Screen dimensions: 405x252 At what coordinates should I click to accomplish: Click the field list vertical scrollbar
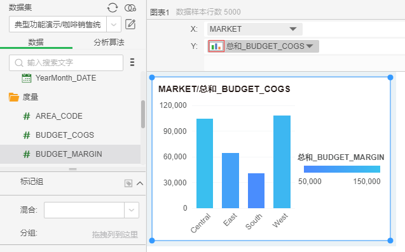[x=143, y=114]
